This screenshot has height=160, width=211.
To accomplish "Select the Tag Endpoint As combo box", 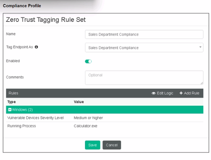I will click(144, 48).
